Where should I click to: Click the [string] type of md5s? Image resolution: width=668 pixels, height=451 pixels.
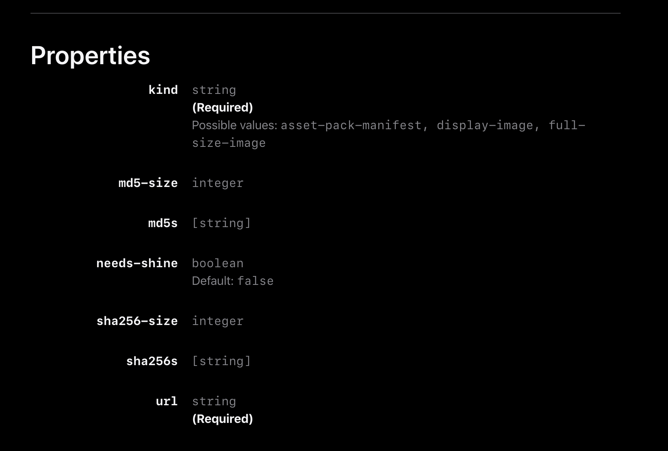[x=221, y=223]
